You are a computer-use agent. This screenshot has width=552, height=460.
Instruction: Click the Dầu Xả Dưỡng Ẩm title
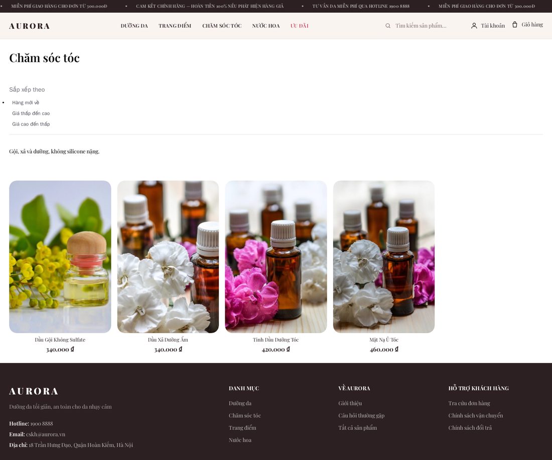pyautogui.click(x=168, y=340)
